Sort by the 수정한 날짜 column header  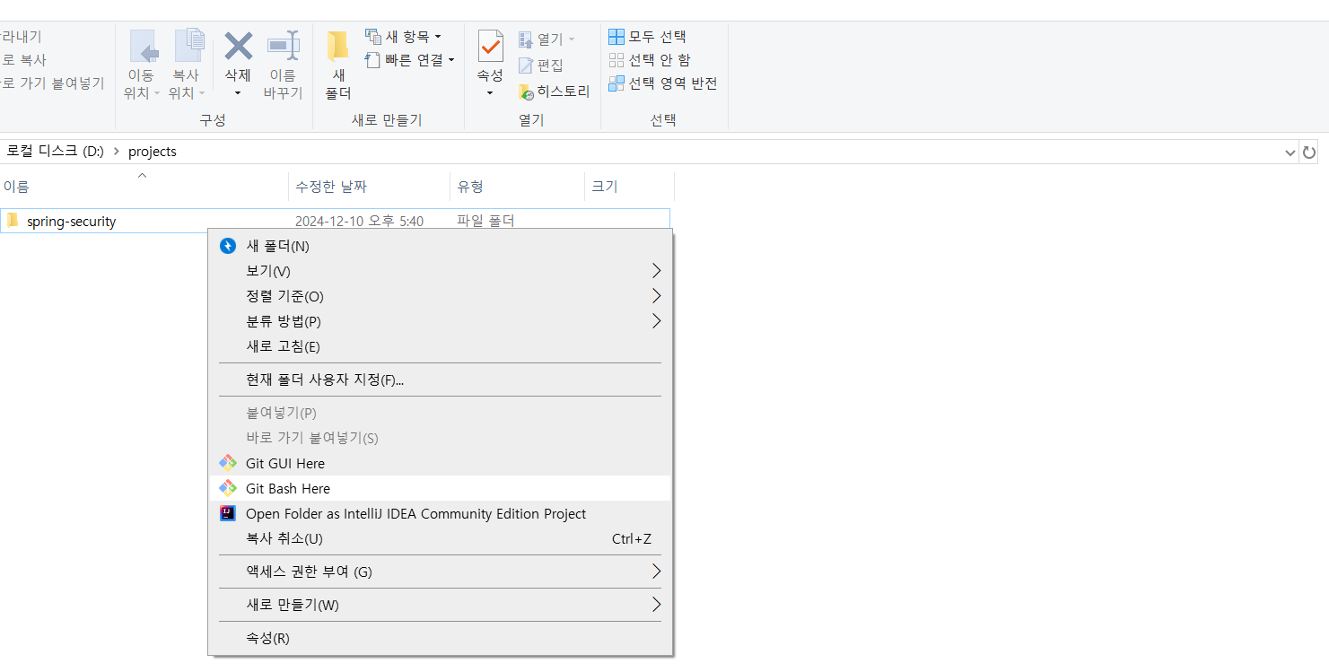click(369, 187)
